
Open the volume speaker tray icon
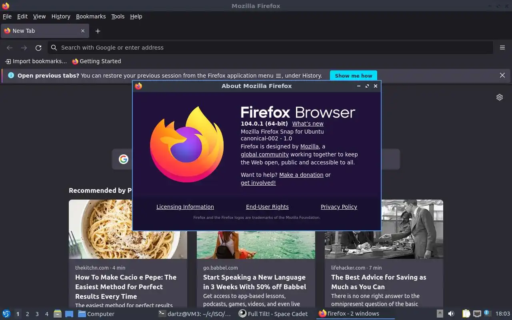(x=451, y=314)
